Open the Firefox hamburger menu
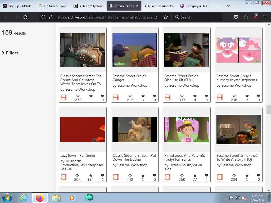This screenshot has height=203, width=271. pyautogui.click(x=265, y=17)
